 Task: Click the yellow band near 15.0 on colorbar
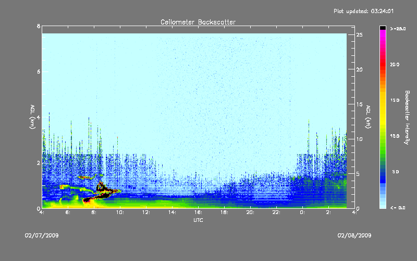tap(383, 101)
